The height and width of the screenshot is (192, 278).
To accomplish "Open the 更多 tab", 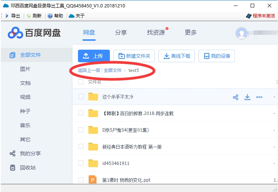I will [x=191, y=33].
